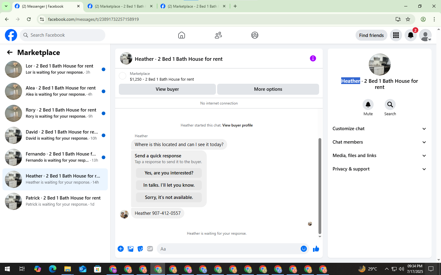Open a new browser tab
Screen dimensions: 441x275
tap(235, 6)
